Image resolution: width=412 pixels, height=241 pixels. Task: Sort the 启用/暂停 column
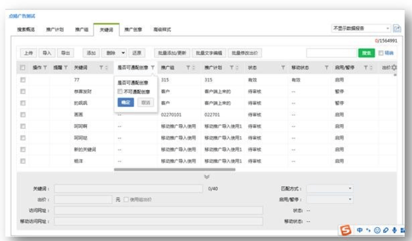tap(371, 68)
